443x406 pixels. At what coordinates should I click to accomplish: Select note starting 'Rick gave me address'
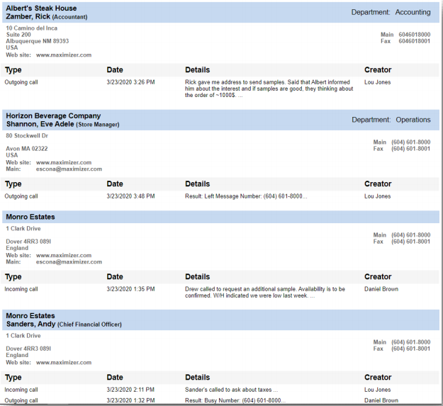[269, 89]
